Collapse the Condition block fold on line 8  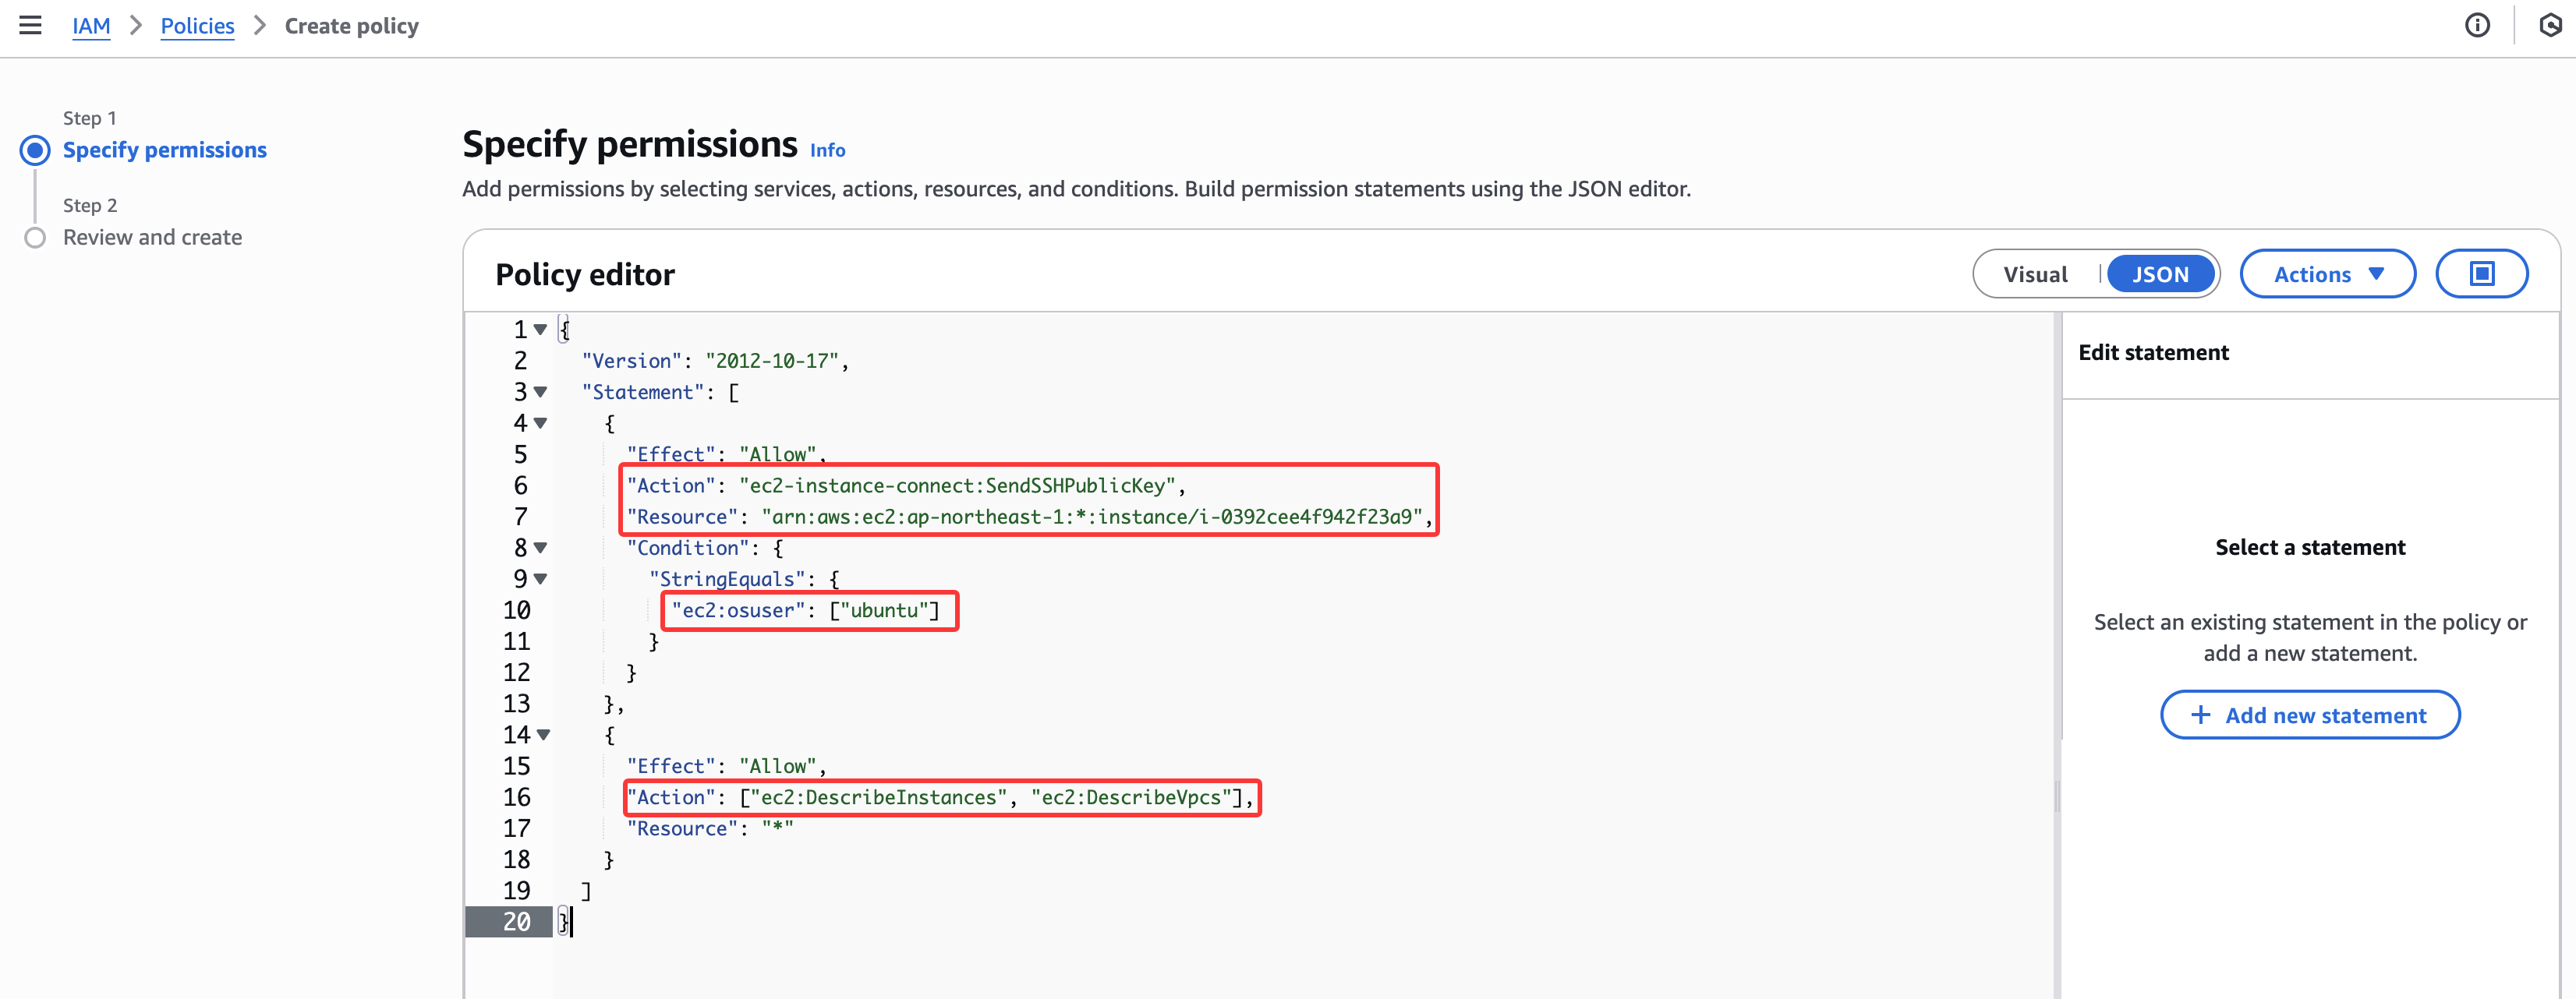point(541,549)
